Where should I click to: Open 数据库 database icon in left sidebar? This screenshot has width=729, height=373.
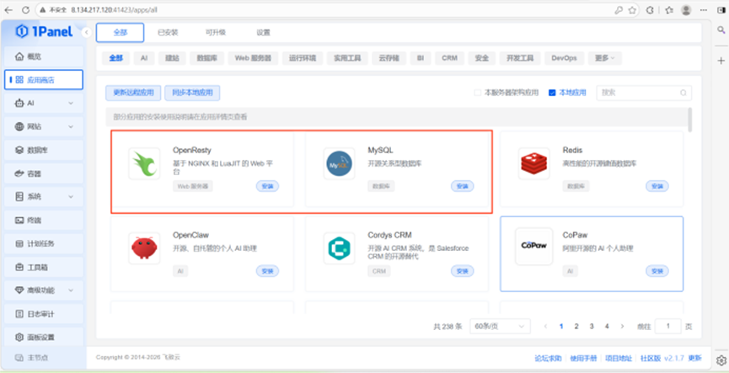tap(19, 150)
